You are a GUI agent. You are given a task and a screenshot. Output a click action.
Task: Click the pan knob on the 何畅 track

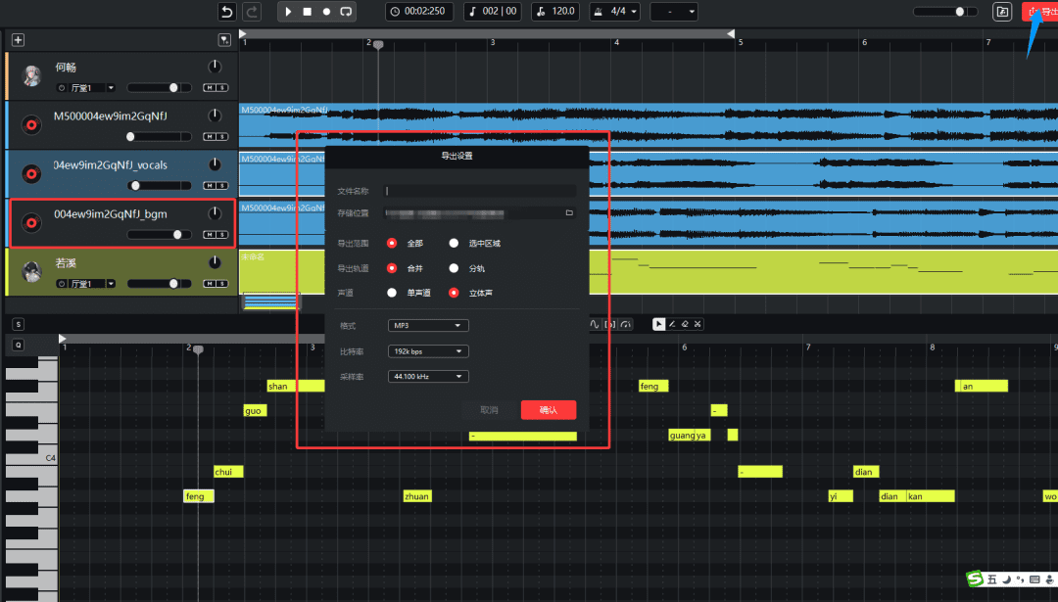pyautogui.click(x=215, y=66)
